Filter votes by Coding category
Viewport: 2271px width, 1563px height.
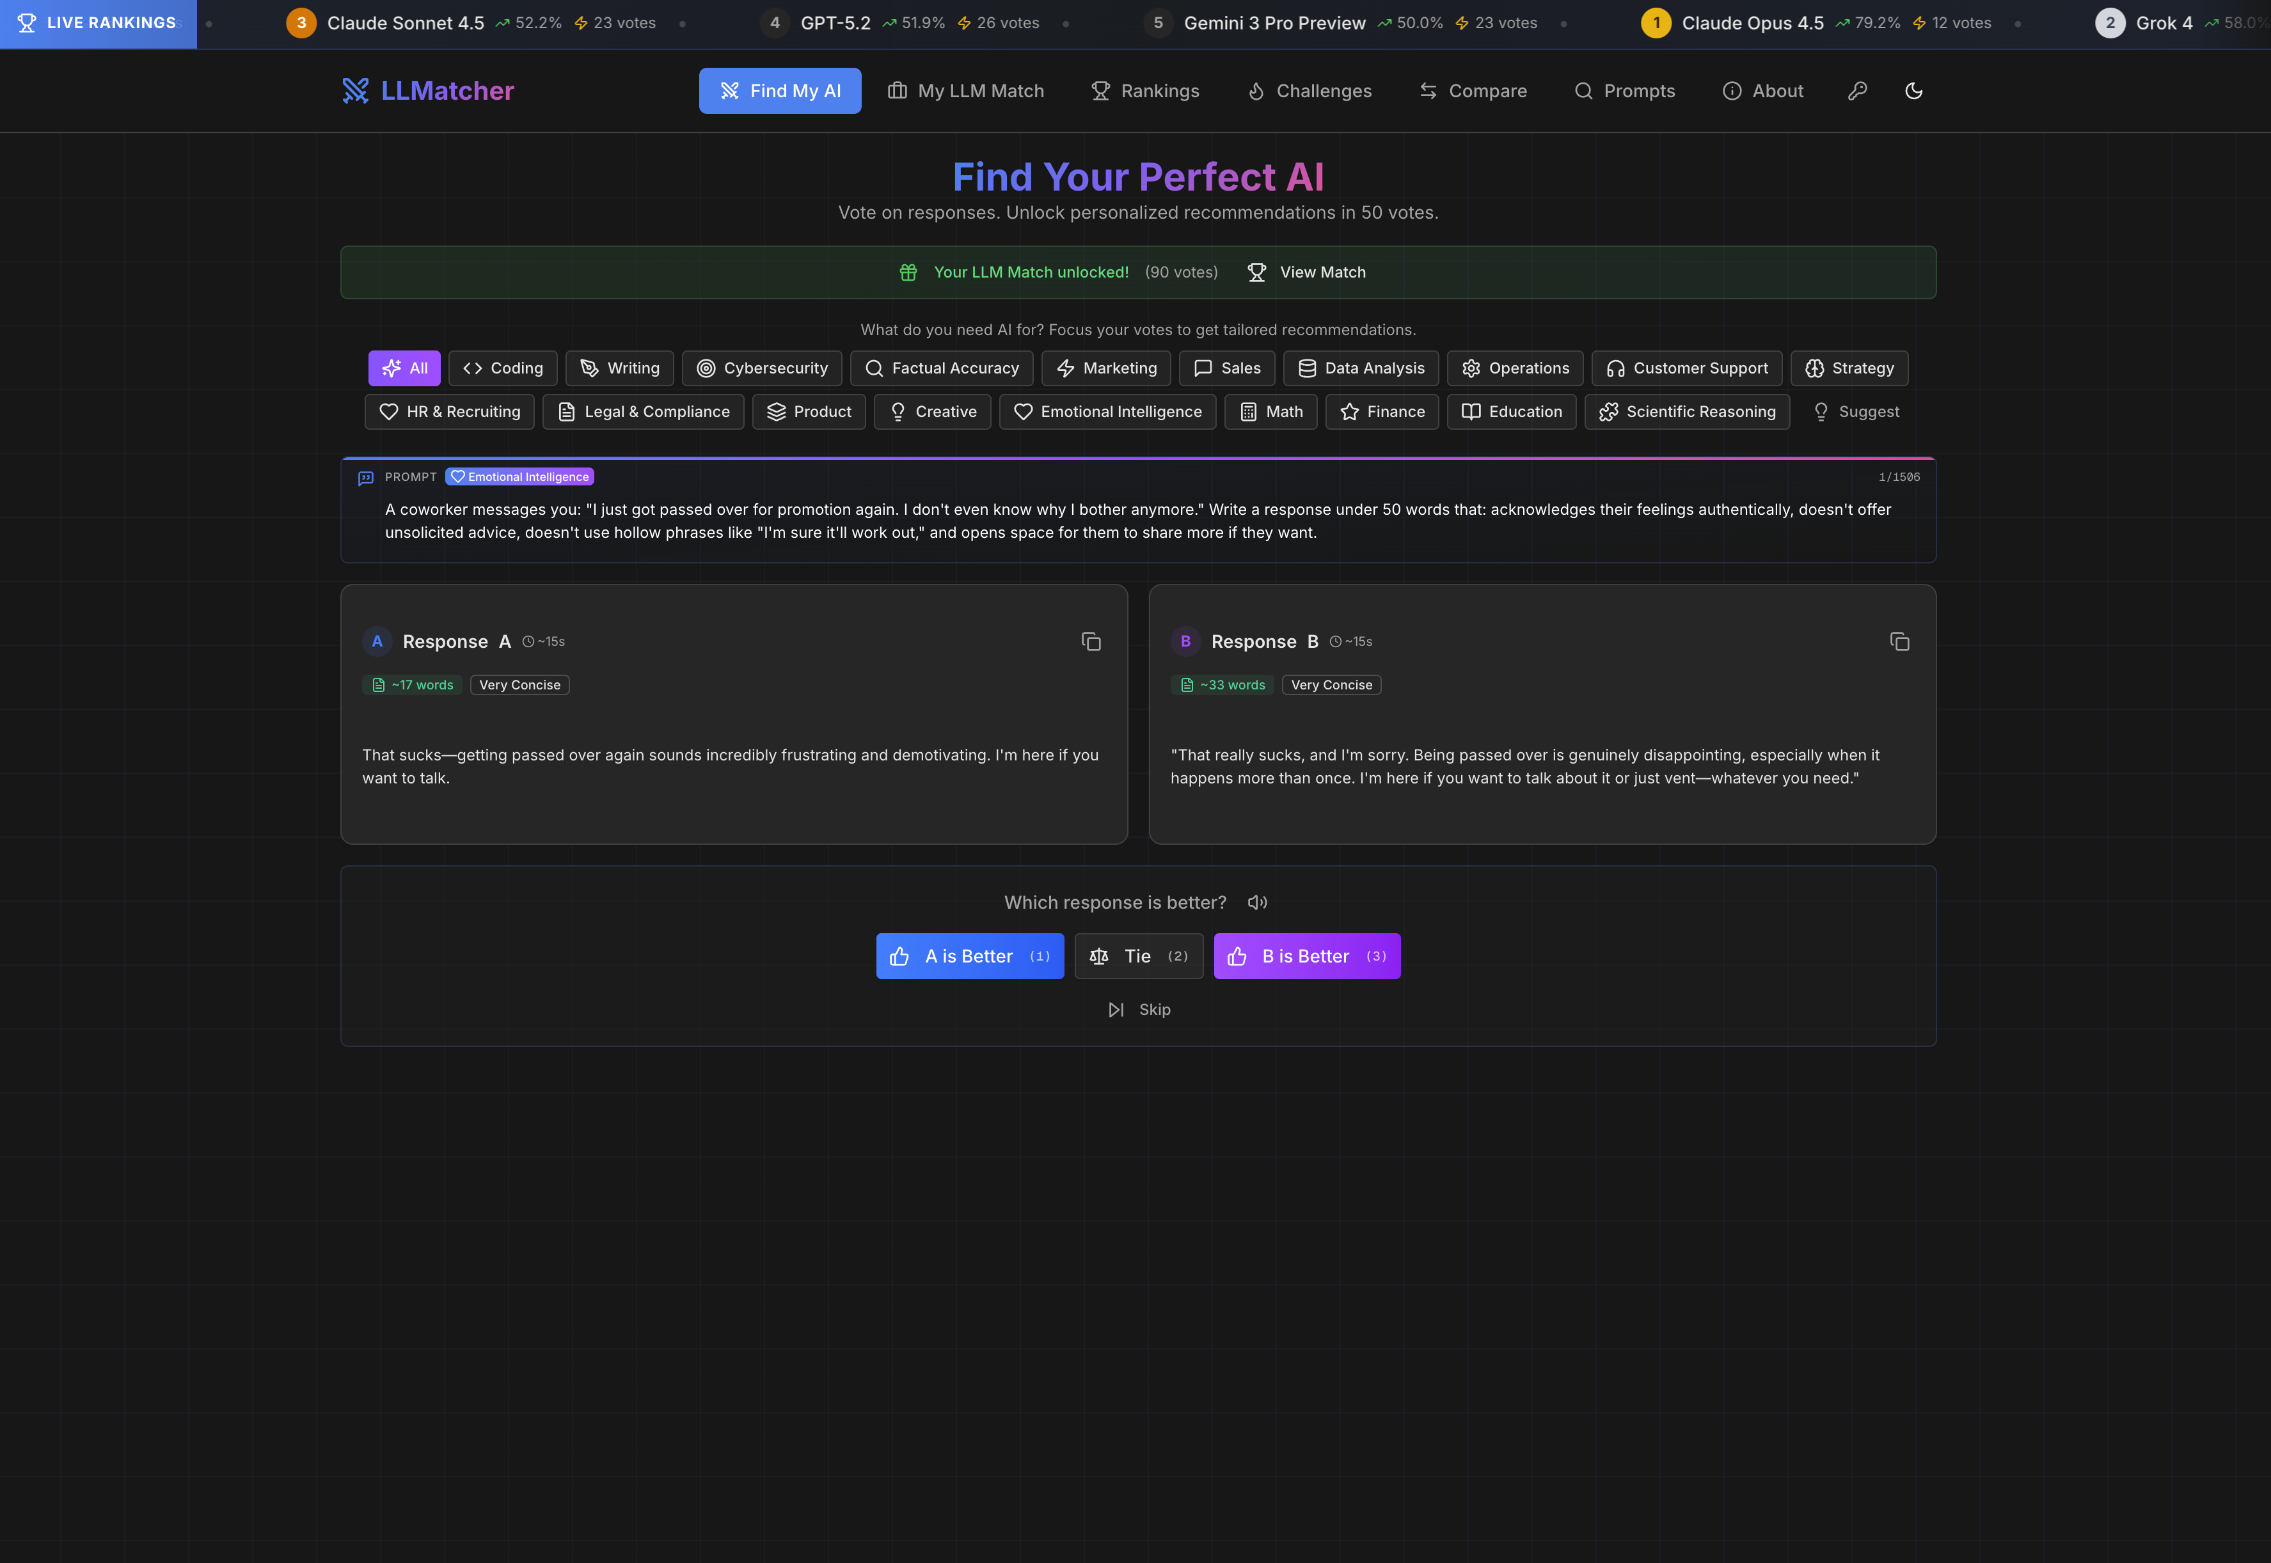(503, 368)
